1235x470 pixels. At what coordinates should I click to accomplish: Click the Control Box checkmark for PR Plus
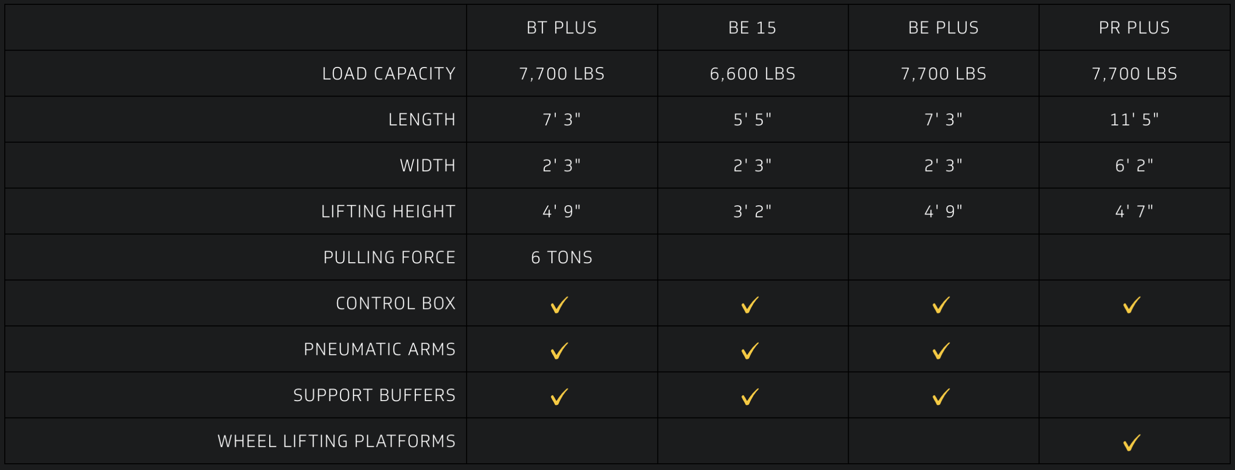tap(1132, 305)
